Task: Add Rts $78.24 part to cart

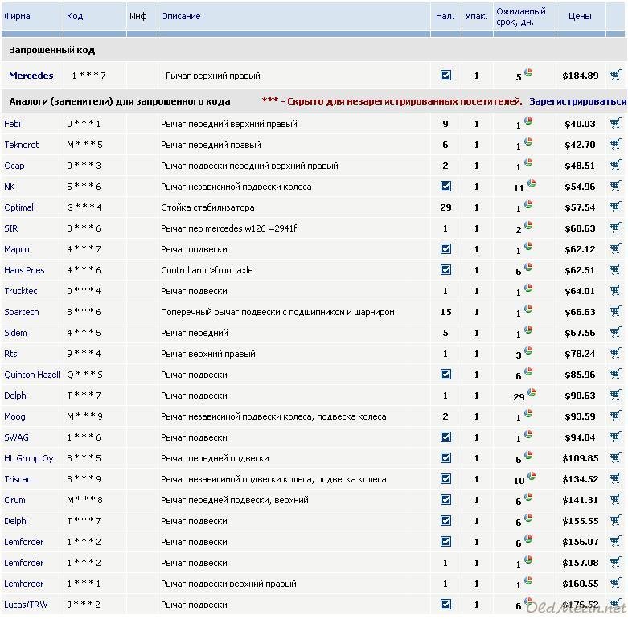Action: coord(615,353)
